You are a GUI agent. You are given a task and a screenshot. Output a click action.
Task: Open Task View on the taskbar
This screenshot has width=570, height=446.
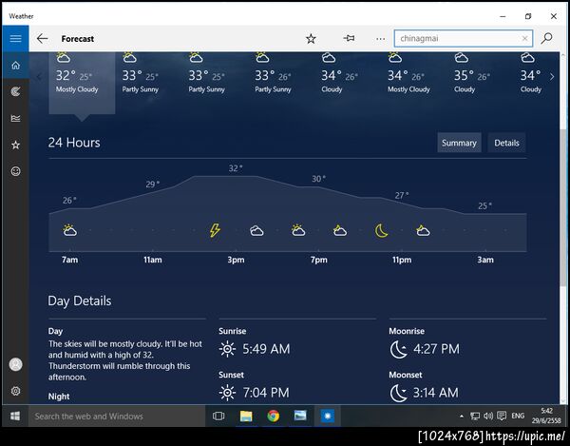coord(218,416)
